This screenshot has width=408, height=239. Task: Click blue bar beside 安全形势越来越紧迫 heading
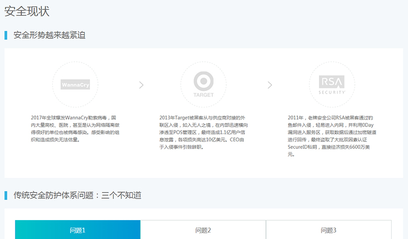[x=6, y=35]
